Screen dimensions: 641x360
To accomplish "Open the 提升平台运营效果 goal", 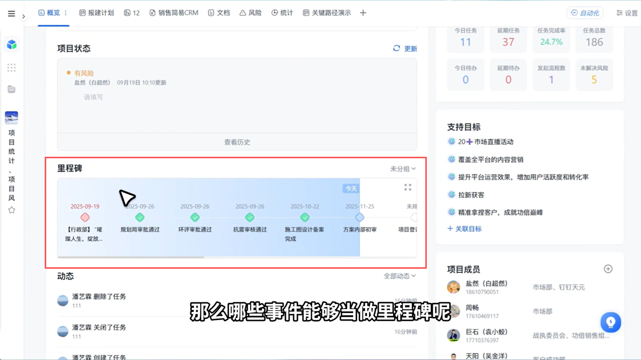I will pos(518,177).
